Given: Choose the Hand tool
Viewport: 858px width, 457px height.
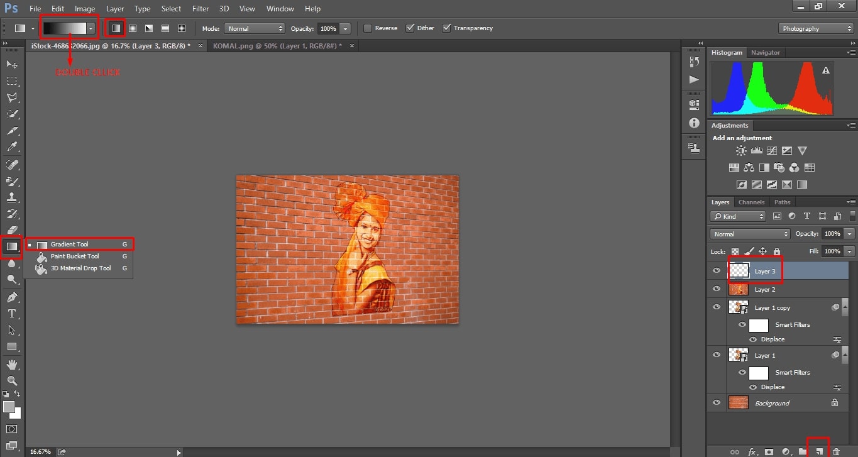Looking at the screenshot, I should point(12,364).
